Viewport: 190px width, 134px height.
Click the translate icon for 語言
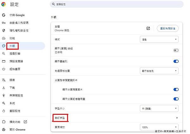click(x=3, y=80)
